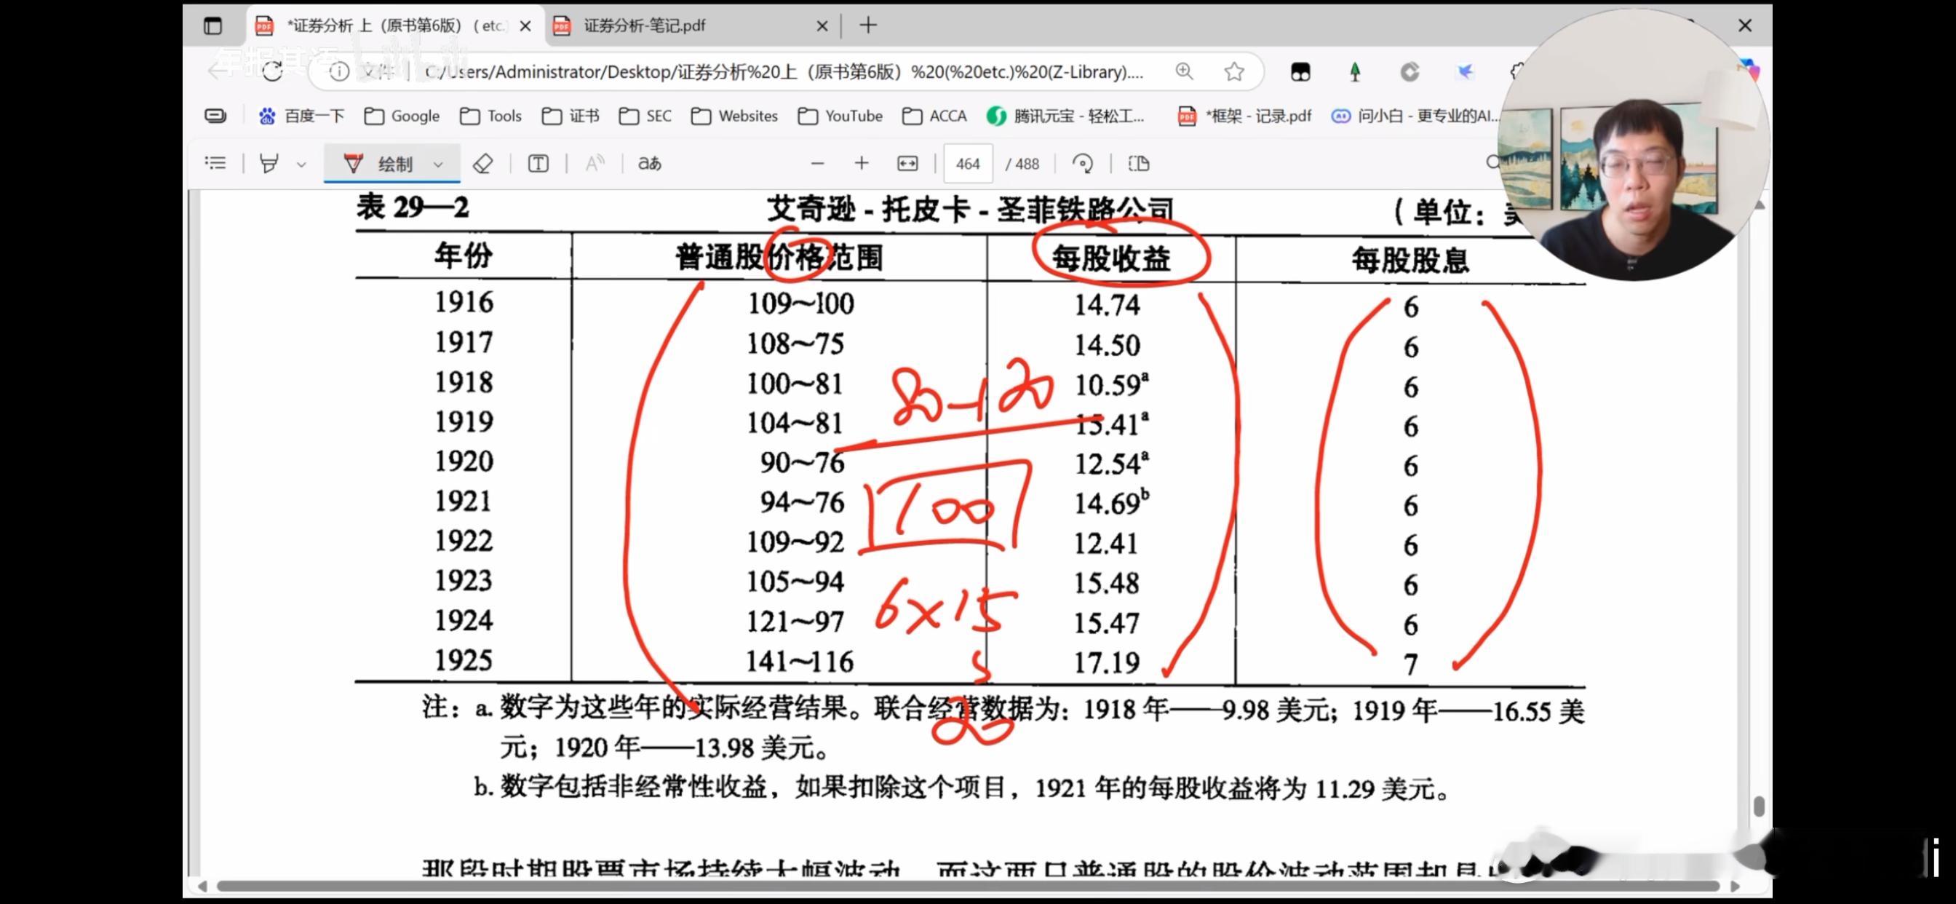
Task: Click the fit-to-width icon
Action: coord(907,163)
